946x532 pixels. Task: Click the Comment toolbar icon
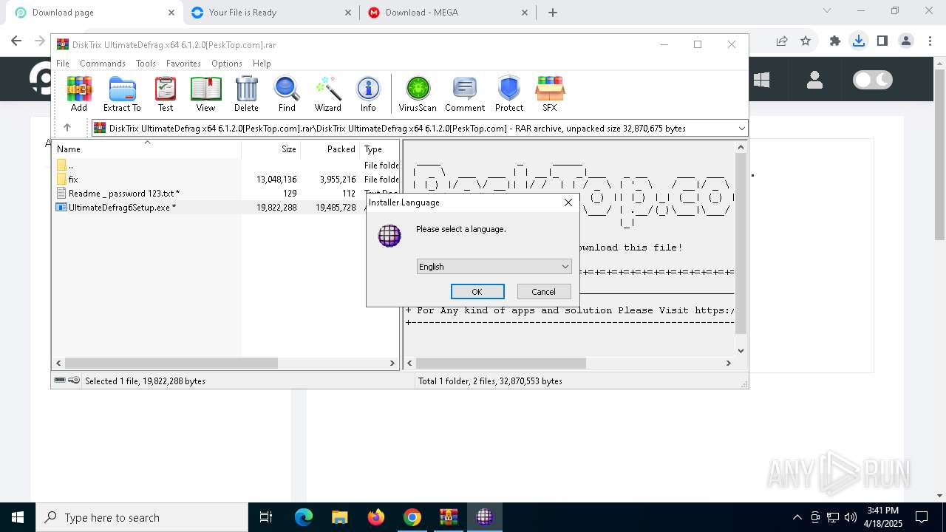coord(465,94)
